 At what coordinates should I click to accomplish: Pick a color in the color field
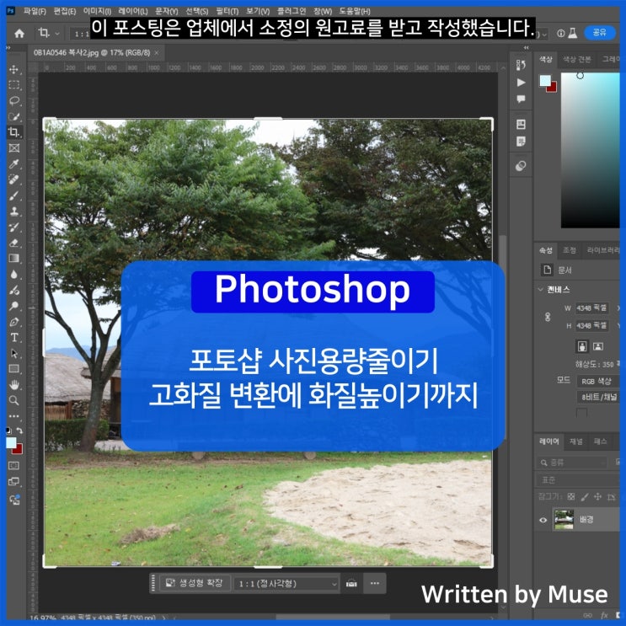pyautogui.click(x=591, y=151)
